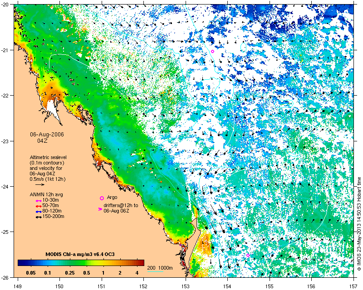Click the 'MODIS Chl-a mg/m3 v6.4 OC3' title
363x290 pixels.
pyautogui.click(x=80, y=254)
